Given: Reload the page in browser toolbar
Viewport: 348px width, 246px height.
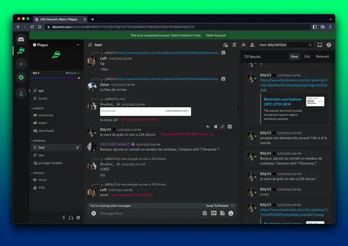Looking at the screenshot, I should click(x=32, y=27).
